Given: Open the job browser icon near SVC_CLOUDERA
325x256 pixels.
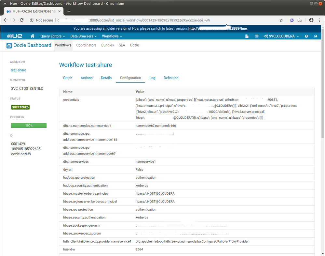Looking at the screenshot, I should [256, 36].
